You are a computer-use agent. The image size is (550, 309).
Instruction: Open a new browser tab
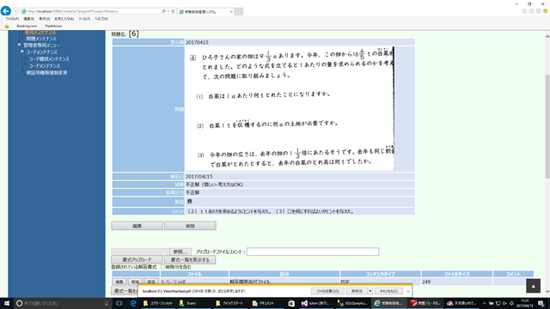(x=239, y=11)
